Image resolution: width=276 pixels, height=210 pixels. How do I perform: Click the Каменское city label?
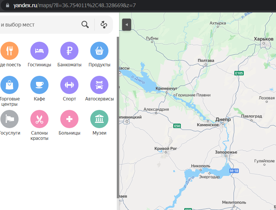(208, 125)
